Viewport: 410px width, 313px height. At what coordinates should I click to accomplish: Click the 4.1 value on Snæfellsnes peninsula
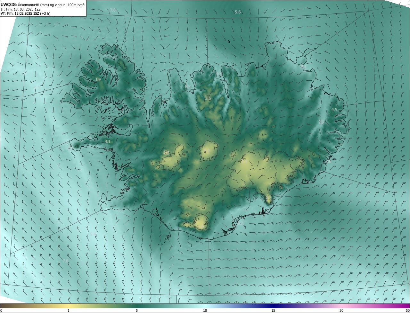point(108,141)
